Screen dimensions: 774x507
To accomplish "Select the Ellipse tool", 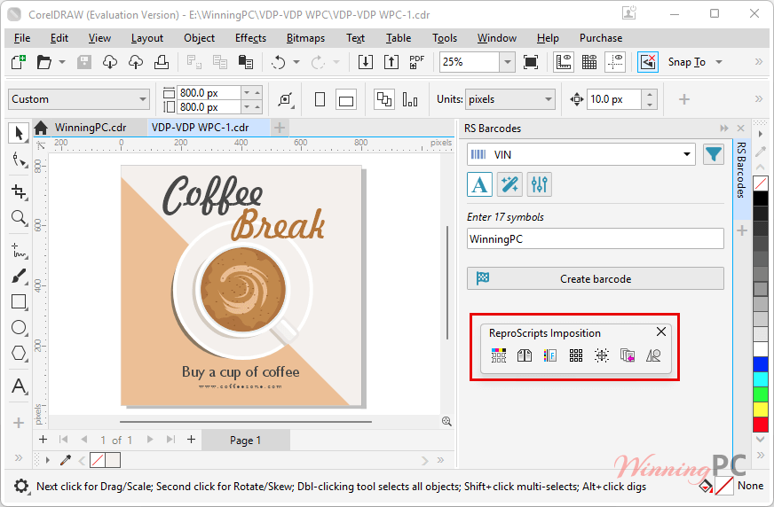I will 19,327.
